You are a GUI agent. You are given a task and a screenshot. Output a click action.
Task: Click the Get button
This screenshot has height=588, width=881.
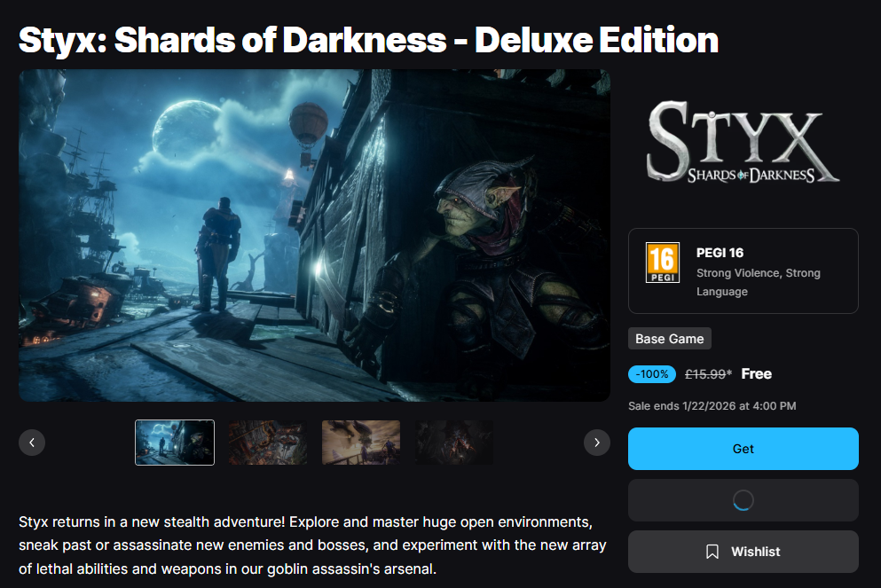[743, 449]
